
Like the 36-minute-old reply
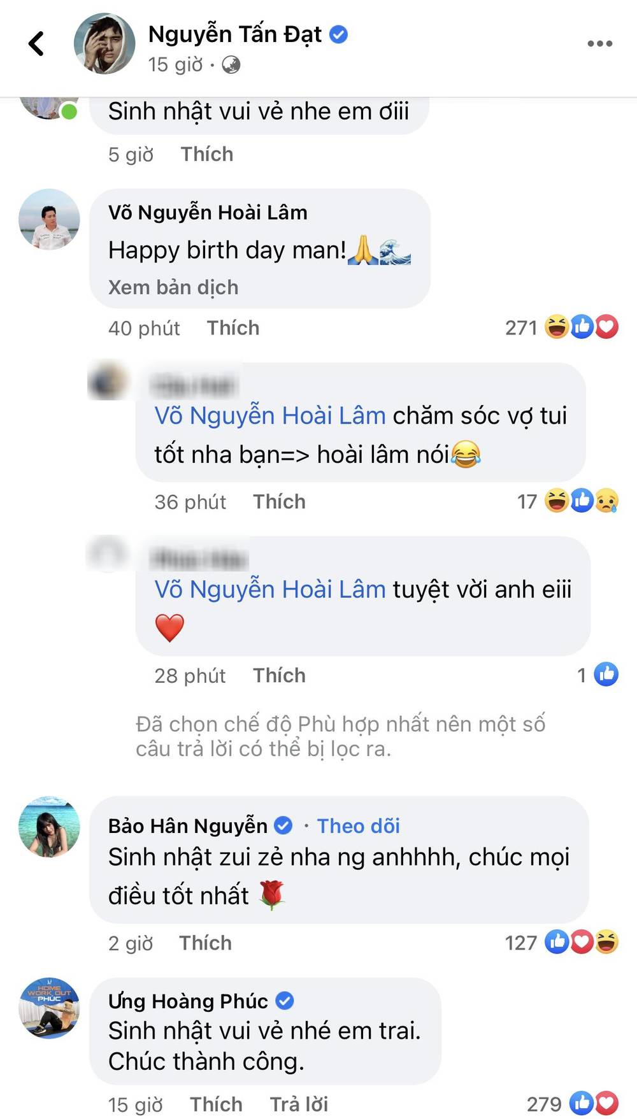pyautogui.click(x=279, y=502)
